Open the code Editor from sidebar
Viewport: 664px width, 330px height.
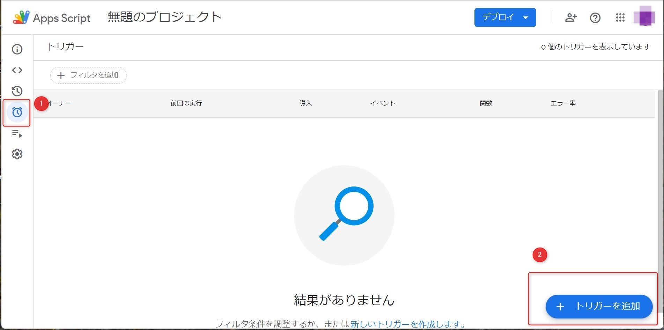point(17,70)
